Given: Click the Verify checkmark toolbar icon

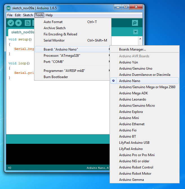Looking at the screenshot, I should [x=11, y=23].
